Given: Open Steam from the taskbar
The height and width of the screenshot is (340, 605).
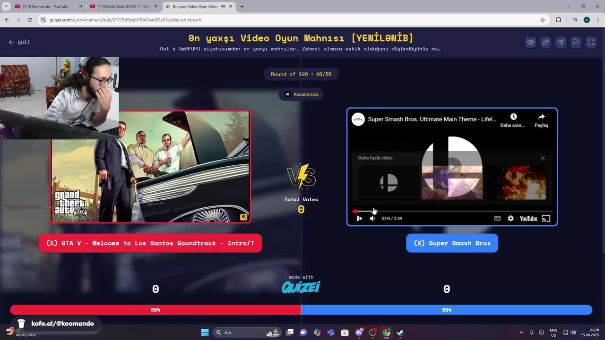Looking at the screenshot, I should pyautogui.click(x=400, y=332).
